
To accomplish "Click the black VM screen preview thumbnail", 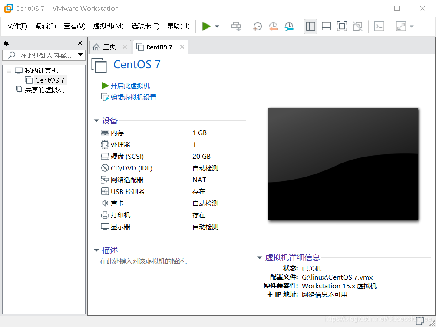I will (343, 164).
